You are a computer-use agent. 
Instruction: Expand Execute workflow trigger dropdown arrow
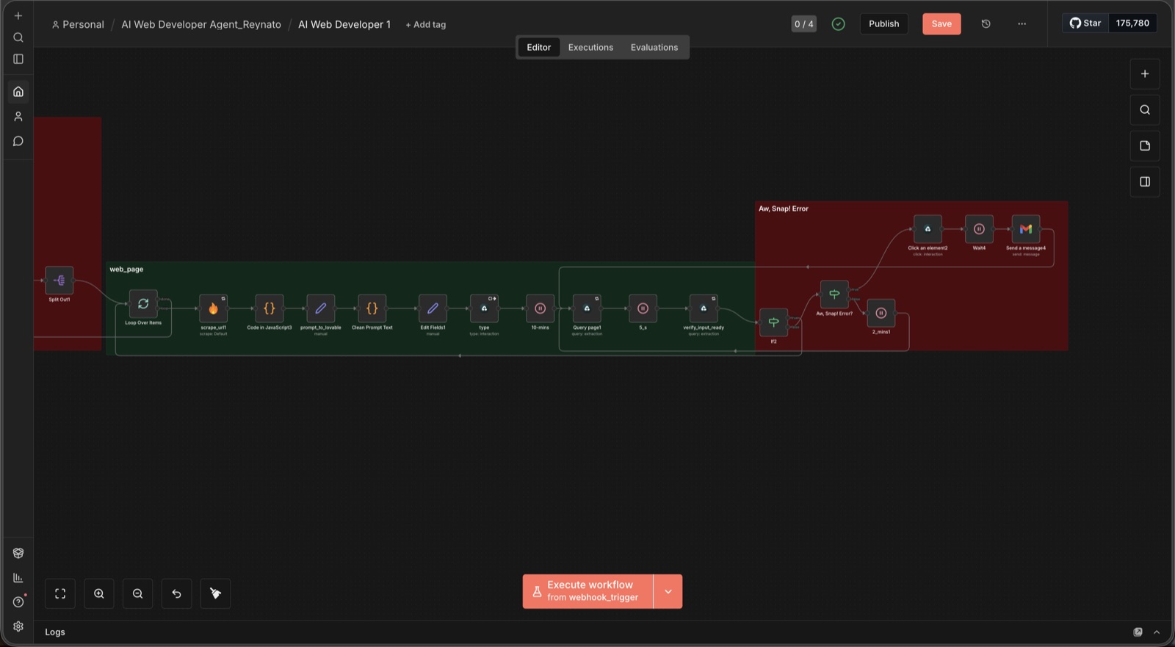pos(668,591)
